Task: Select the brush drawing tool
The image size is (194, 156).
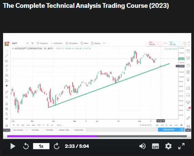Action: coord(7,66)
